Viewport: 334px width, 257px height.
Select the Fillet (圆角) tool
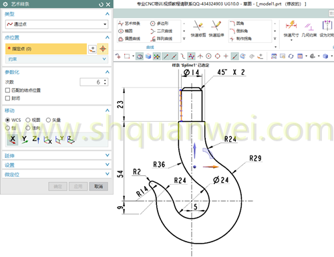tap(237, 23)
